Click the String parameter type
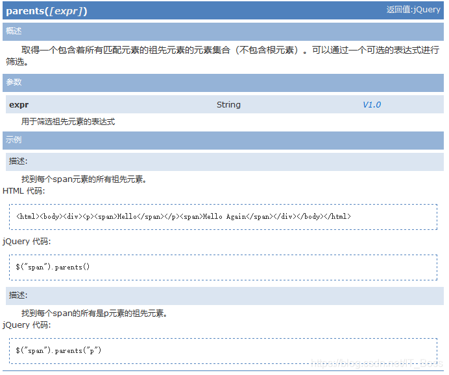 click(x=228, y=105)
